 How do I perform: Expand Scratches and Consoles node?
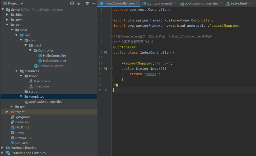(x=2, y=153)
